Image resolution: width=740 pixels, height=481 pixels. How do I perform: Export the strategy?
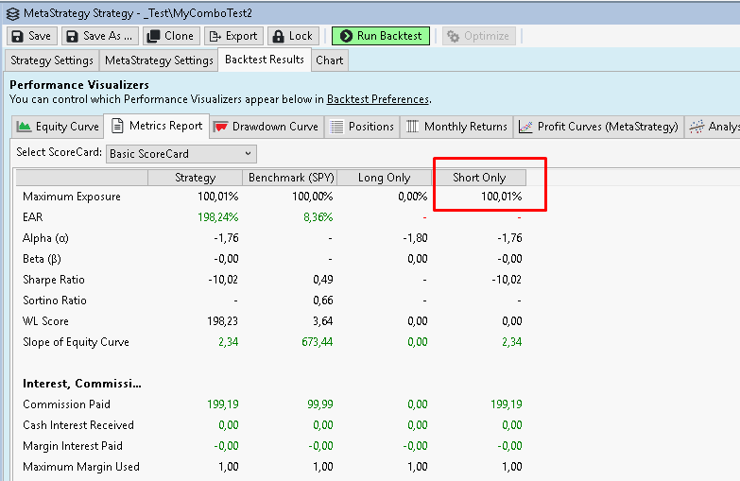click(232, 36)
